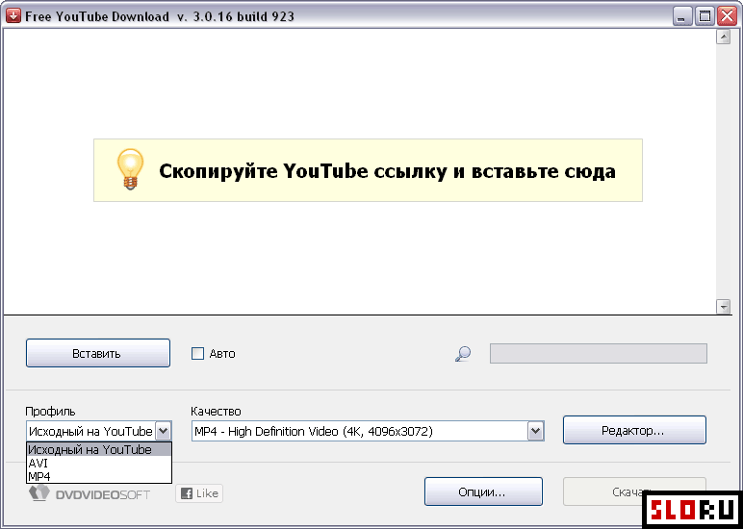Image resolution: width=743 pixels, height=529 pixels.
Task: Select Исходный на YouTube in the list
Action: 99,449
